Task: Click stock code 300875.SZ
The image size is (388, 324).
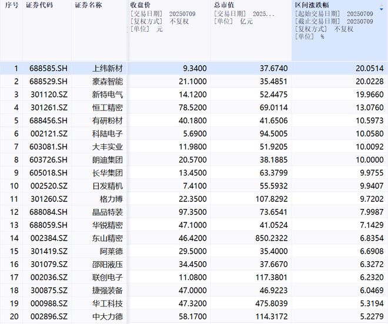Action: 49,291
